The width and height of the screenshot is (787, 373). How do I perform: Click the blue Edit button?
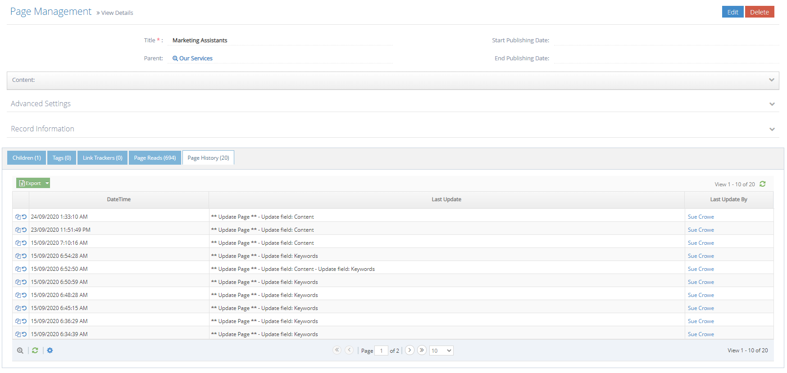point(732,12)
